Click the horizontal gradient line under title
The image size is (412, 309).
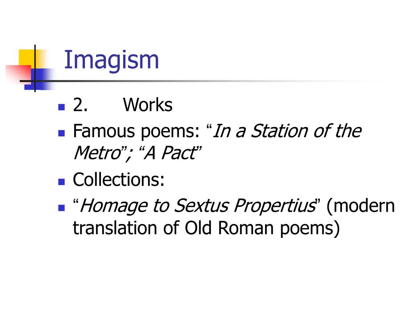coord(202,81)
